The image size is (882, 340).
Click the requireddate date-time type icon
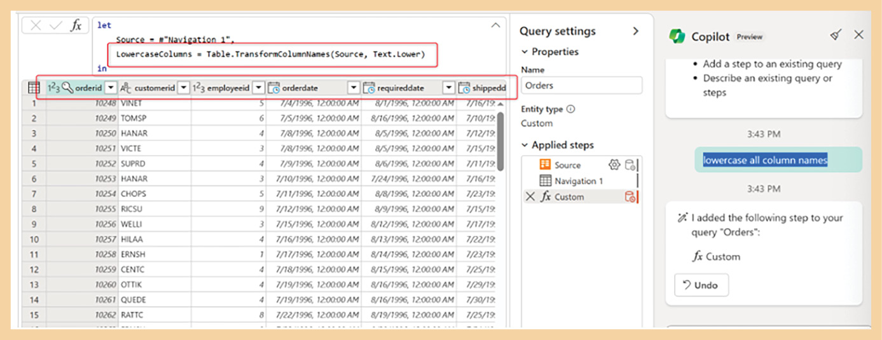click(369, 88)
